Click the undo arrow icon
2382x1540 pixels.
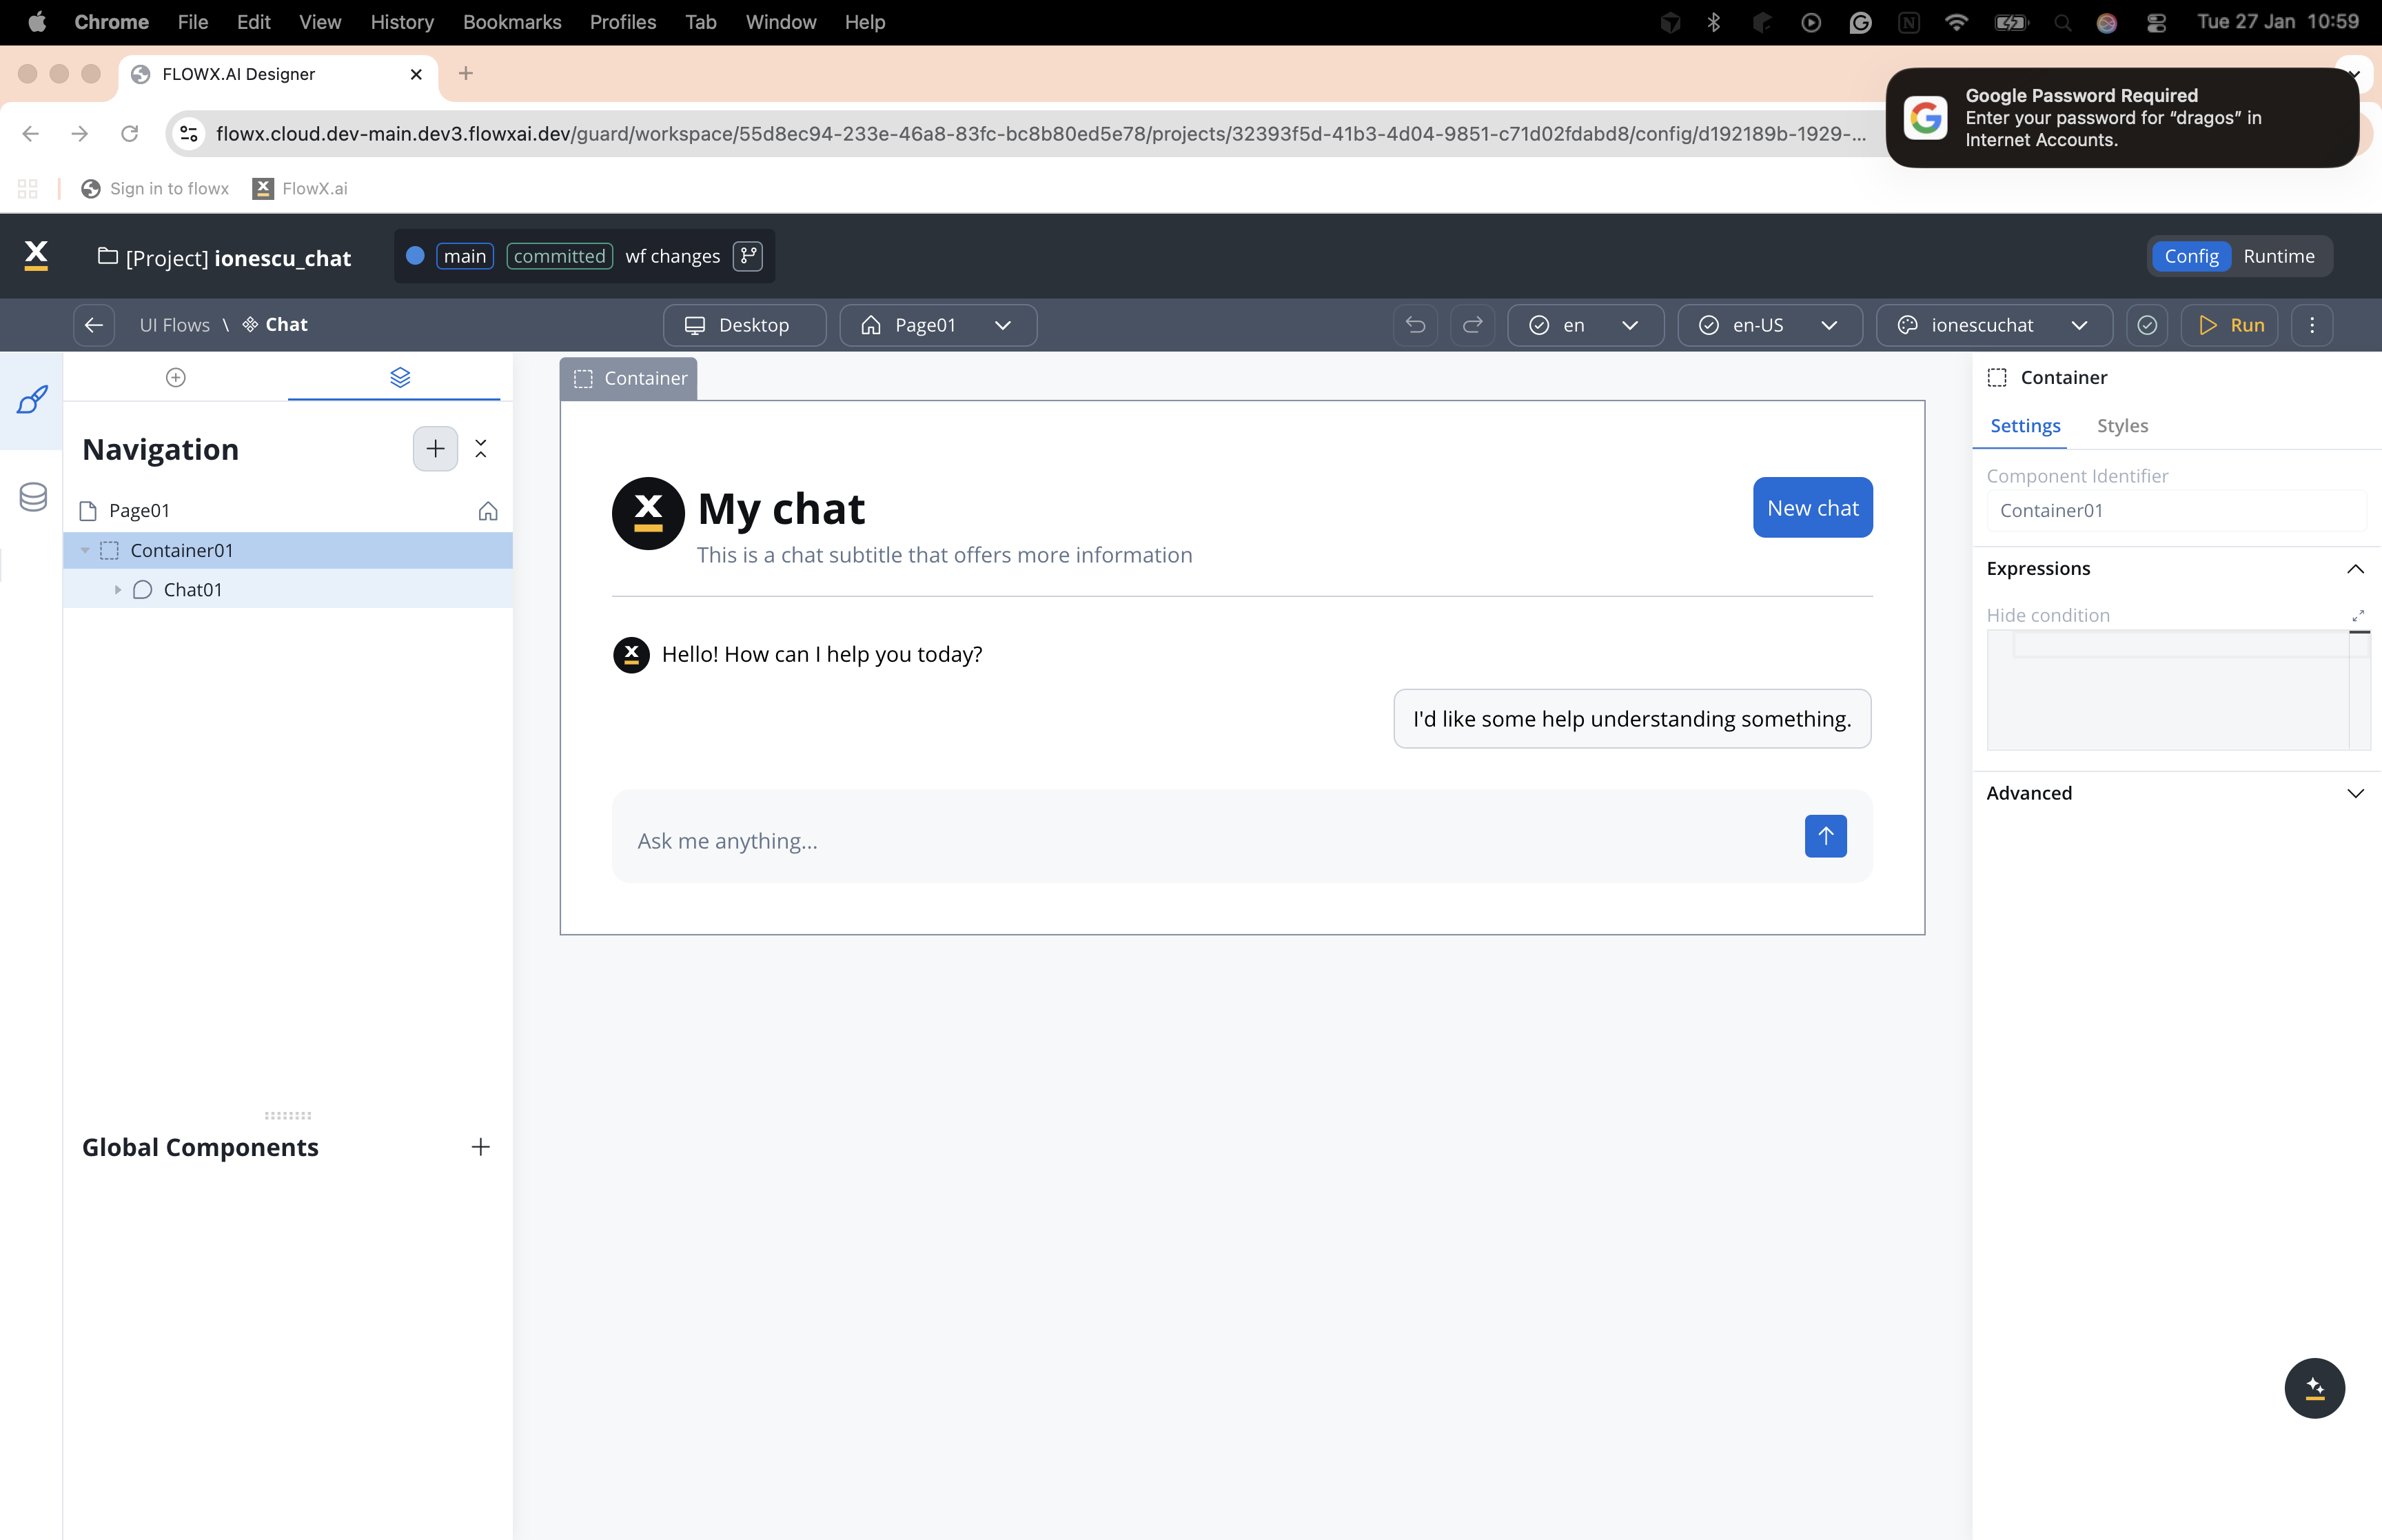pos(1416,325)
